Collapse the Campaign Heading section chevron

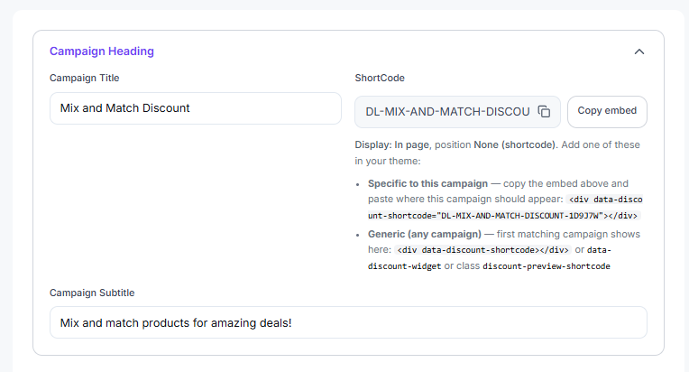coord(638,51)
